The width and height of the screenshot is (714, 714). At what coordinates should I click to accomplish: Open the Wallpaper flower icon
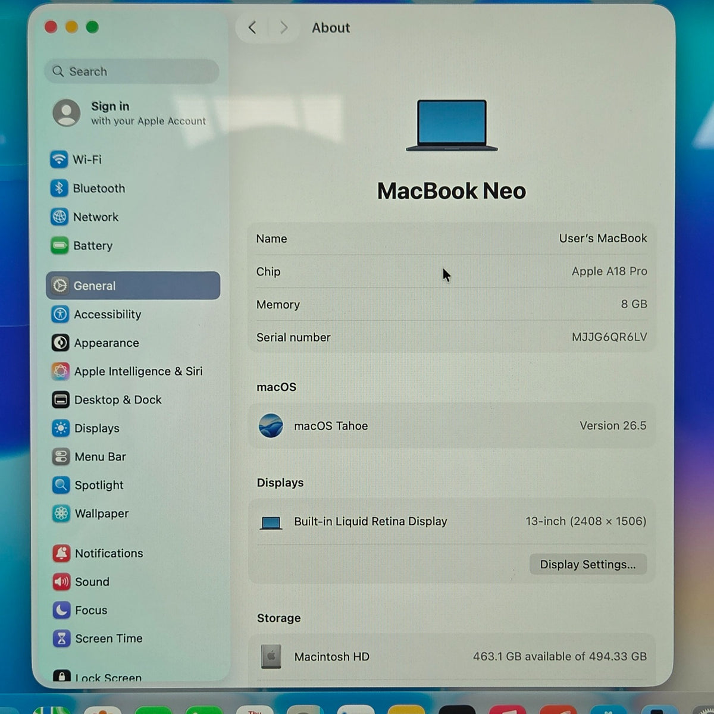[61, 513]
